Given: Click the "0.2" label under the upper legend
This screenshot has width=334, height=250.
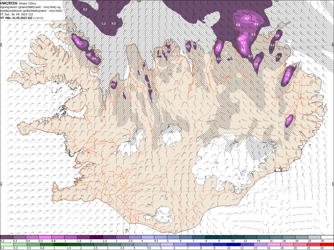Looking at the screenshot, I should click(x=2, y=241).
